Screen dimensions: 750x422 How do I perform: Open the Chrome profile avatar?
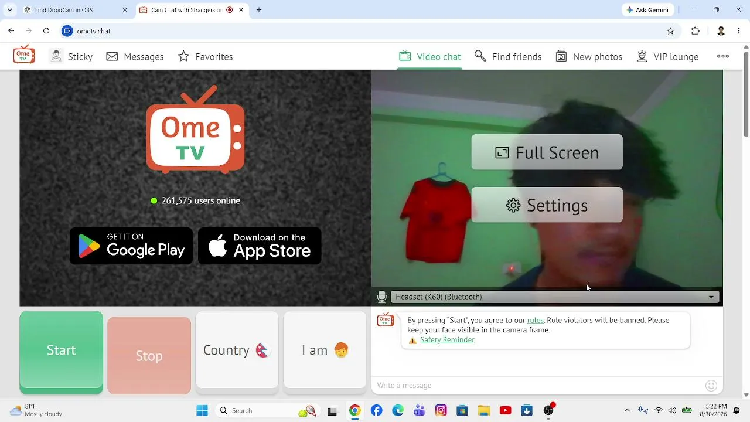click(x=721, y=31)
